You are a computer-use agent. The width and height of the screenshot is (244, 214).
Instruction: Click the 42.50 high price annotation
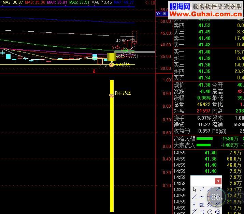pos(121,41)
